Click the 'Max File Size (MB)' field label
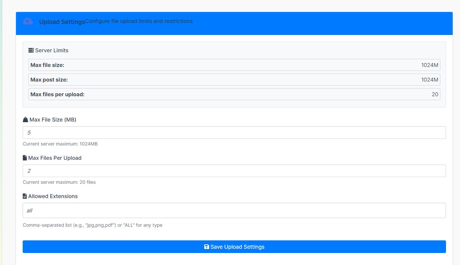 53,120
